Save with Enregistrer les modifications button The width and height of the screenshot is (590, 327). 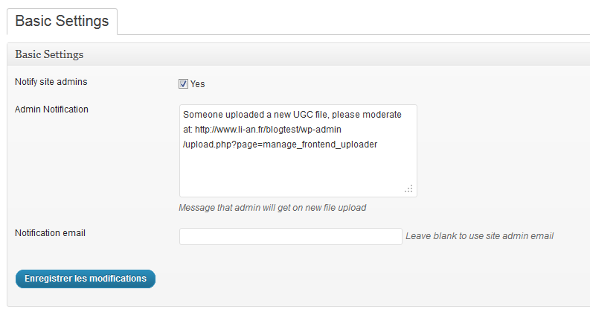click(x=86, y=279)
